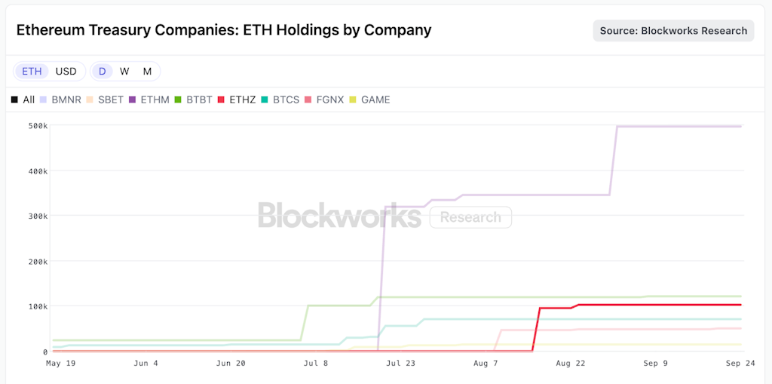The width and height of the screenshot is (772, 384).
Task: Click the chart title text
Action: pyautogui.click(x=224, y=31)
